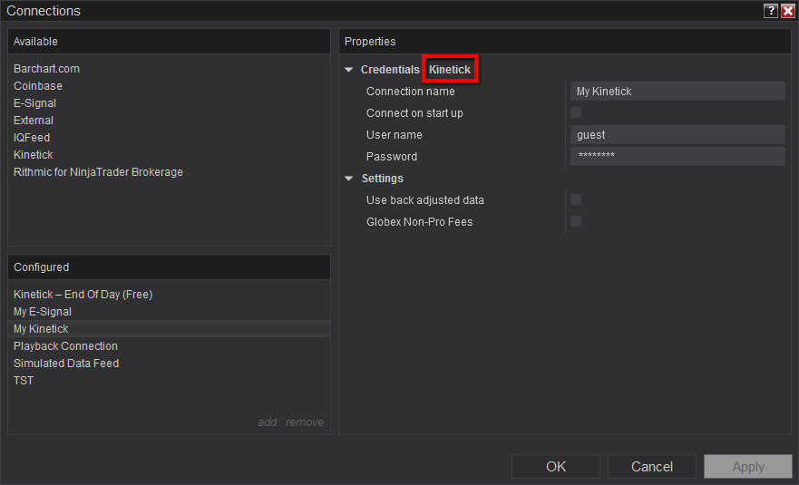Select Simulated Data Feed entry

pos(66,364)
